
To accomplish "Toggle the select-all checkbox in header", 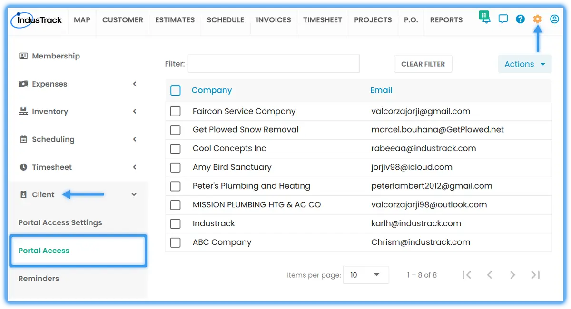I will click(x=176, y=90).
